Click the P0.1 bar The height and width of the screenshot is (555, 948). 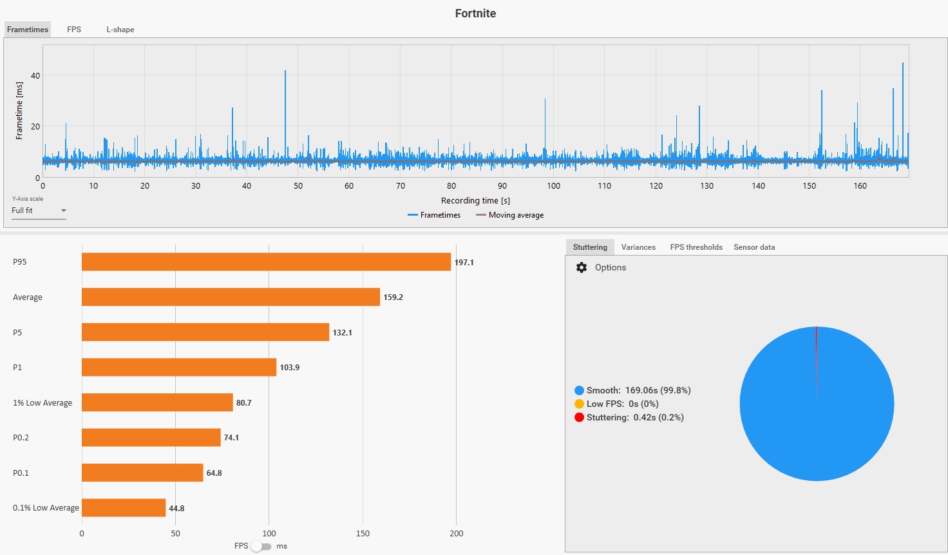point(142,473)
